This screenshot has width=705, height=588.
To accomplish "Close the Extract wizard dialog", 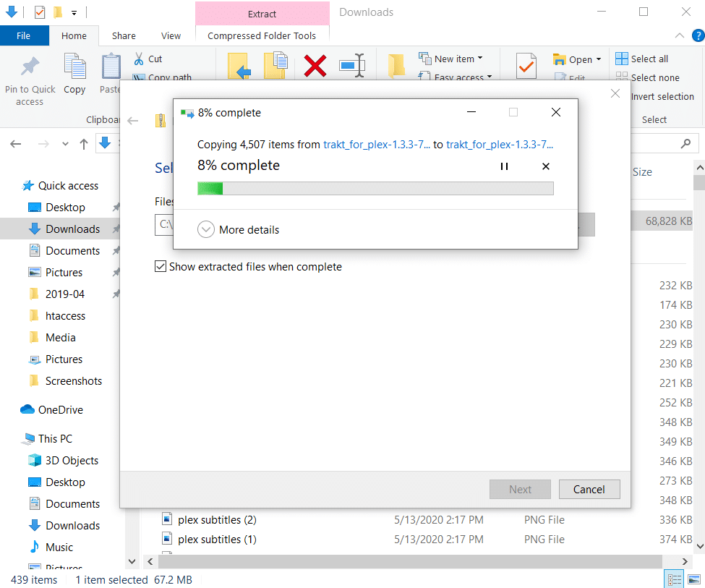I will click(x=615, y=93).
